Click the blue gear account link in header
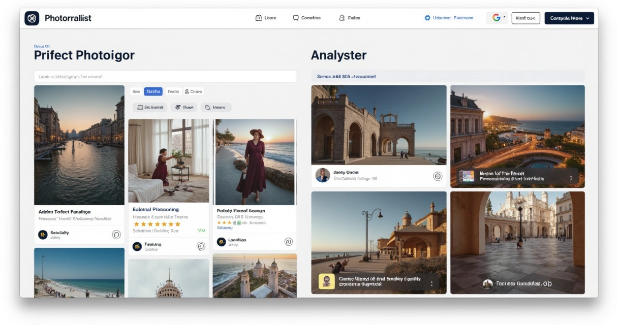Viewport: 618px width, 325px height. tap(449, 18)
